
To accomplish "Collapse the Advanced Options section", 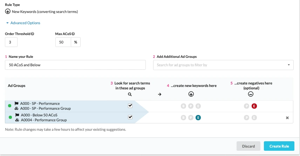I will pos(23,23).
